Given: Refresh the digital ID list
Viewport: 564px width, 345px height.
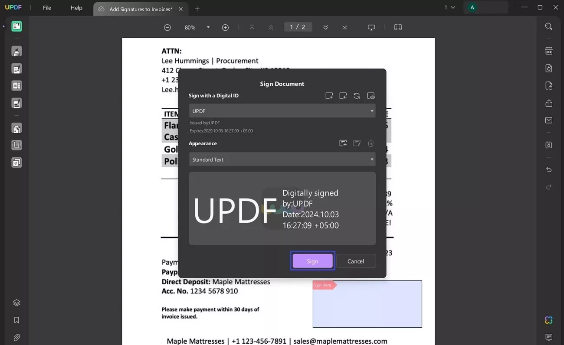Looking at the screenshot, I should [x=357, y=96].
